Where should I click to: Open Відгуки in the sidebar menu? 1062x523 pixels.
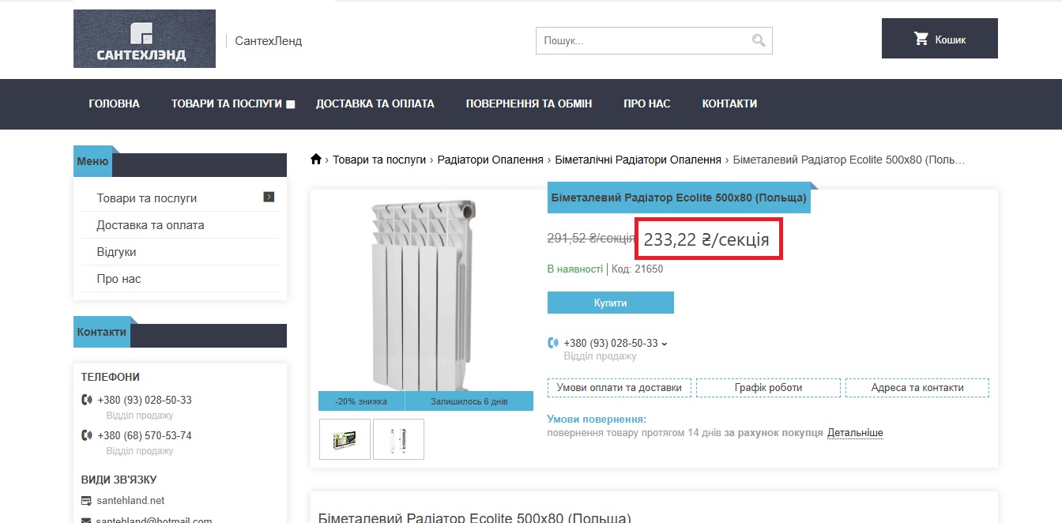click(116, 252)
